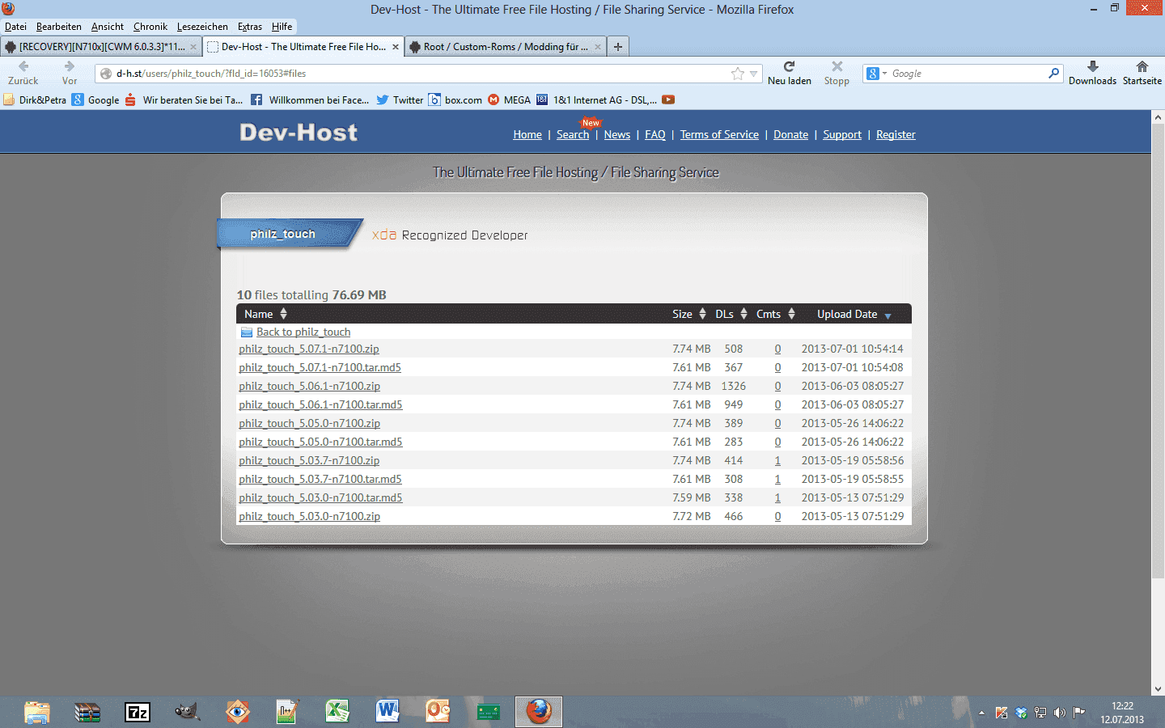The image size is (1165, 728).
Task: Open the Hilfe menu
Action: pyautogui.click(x=282, y=27)
